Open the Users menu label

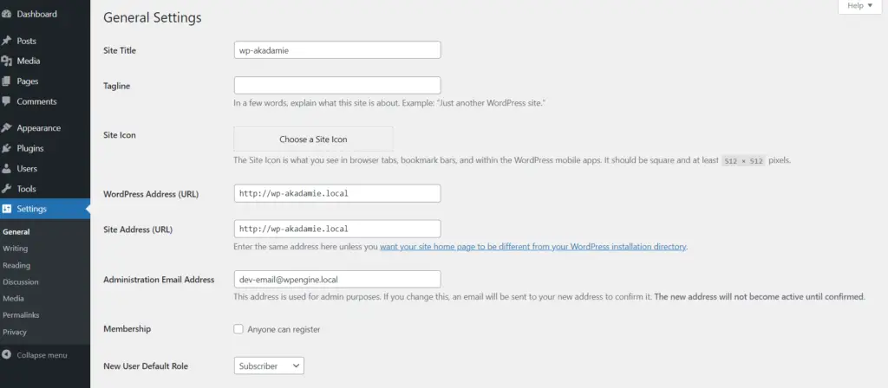tap(27, 169)
